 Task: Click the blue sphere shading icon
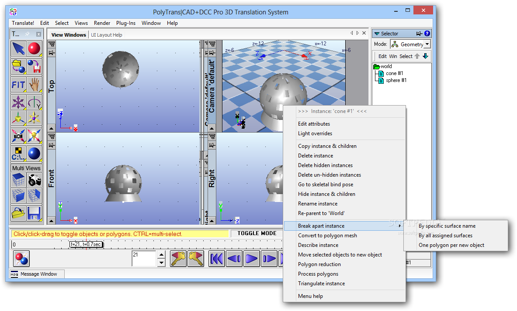coord(34,154)
